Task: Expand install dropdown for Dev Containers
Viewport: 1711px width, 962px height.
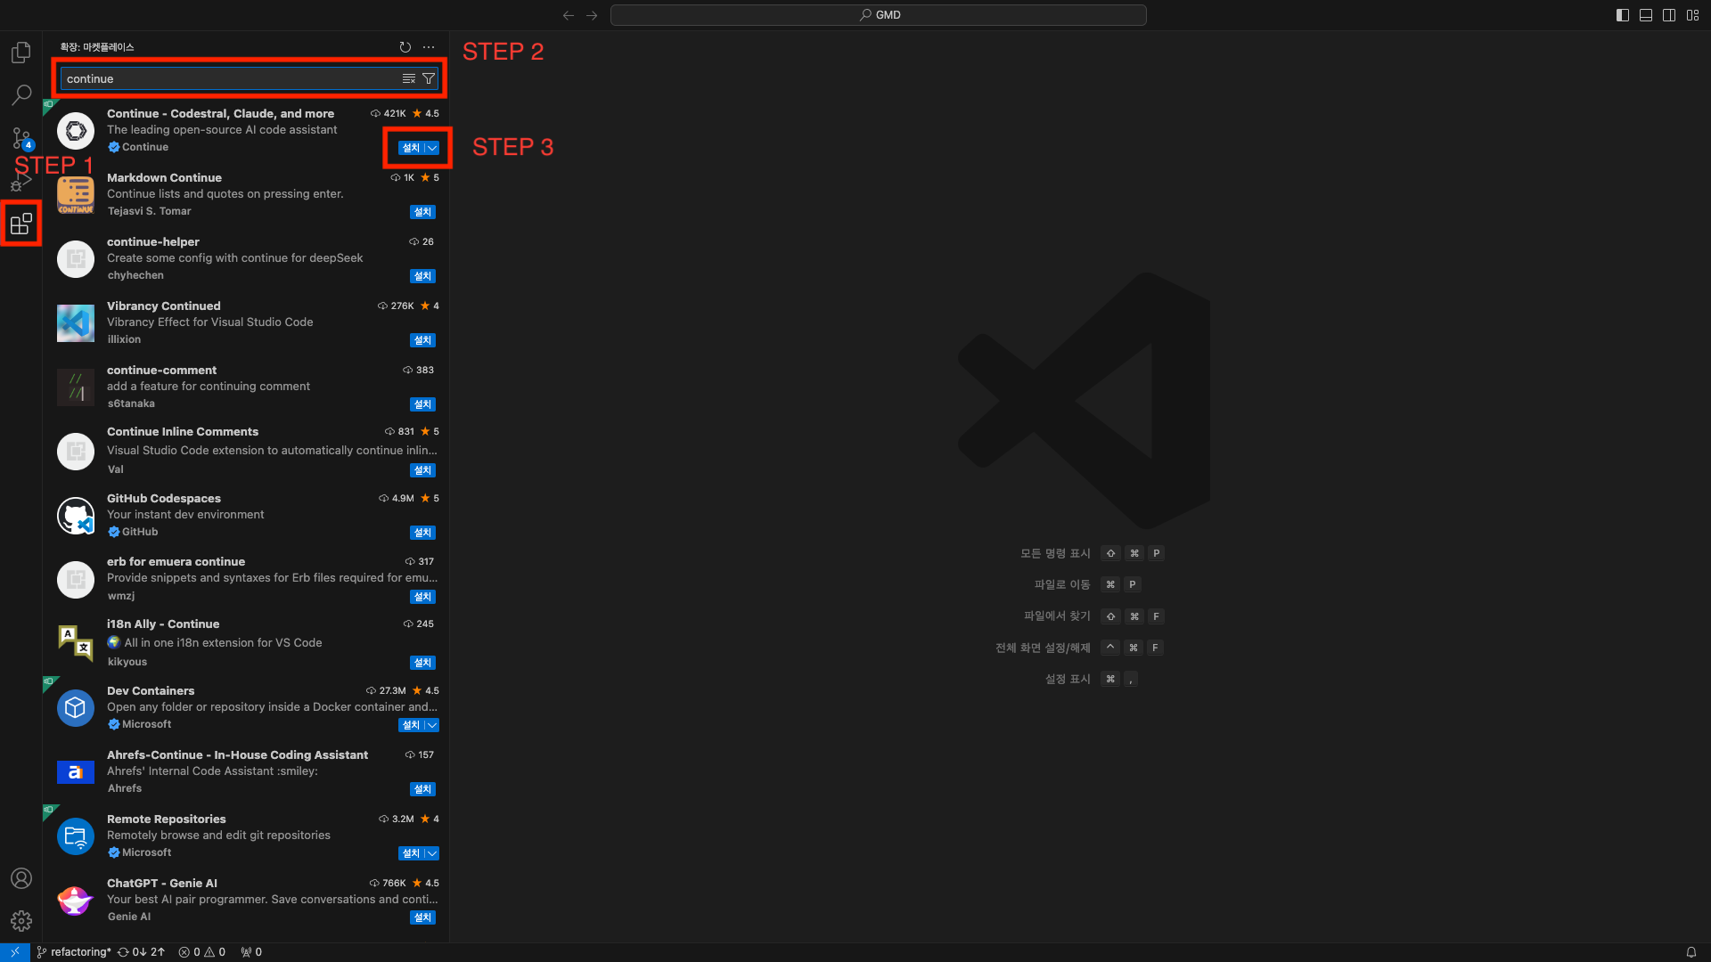Action: click(432, 725)
